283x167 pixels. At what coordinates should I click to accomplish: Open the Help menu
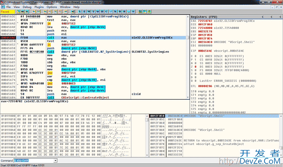tap(76, 7)
